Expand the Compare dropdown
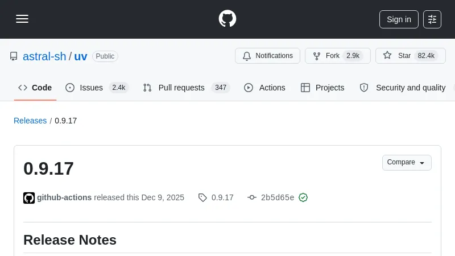 407,163
